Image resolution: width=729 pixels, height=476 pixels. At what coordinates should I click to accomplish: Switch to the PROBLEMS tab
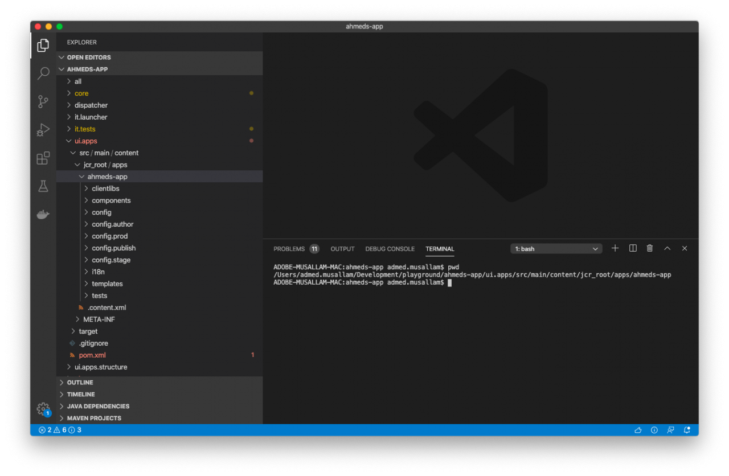click(289, 249)
